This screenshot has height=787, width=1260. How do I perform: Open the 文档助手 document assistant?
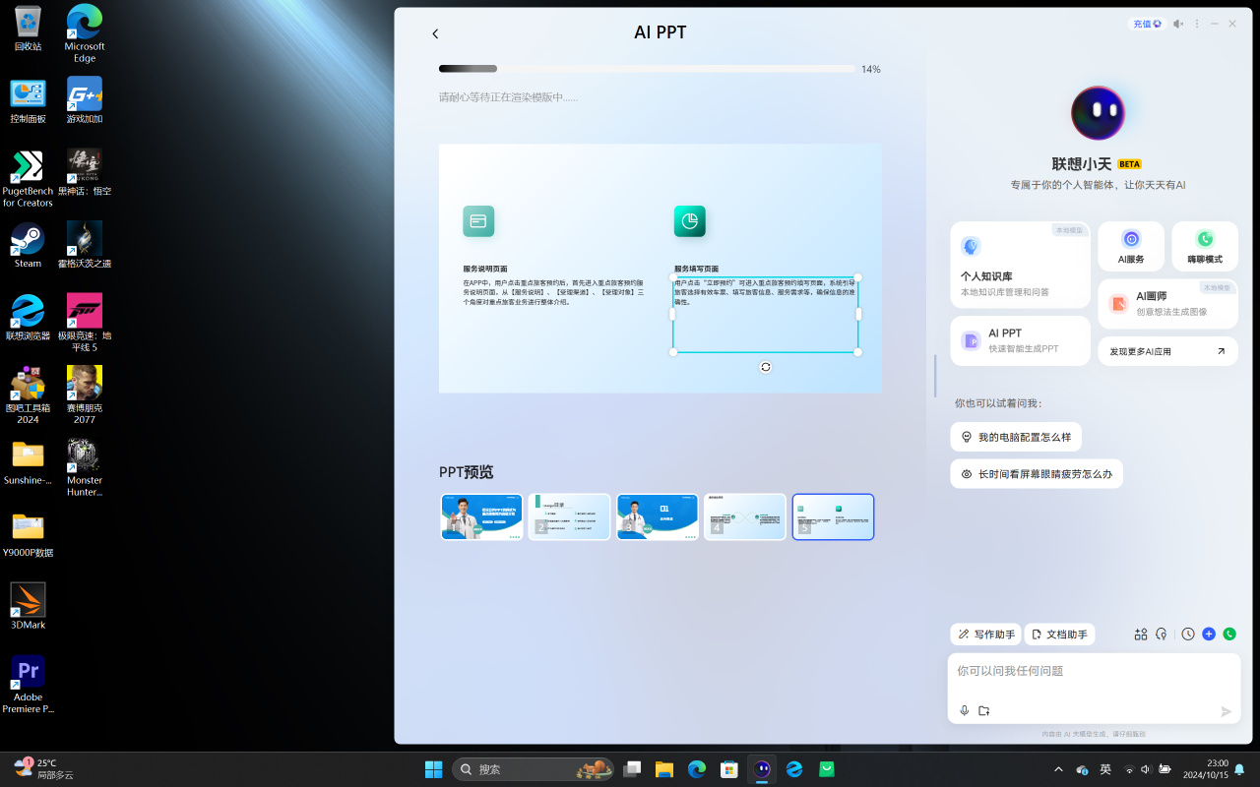(x=1059, y=635)
